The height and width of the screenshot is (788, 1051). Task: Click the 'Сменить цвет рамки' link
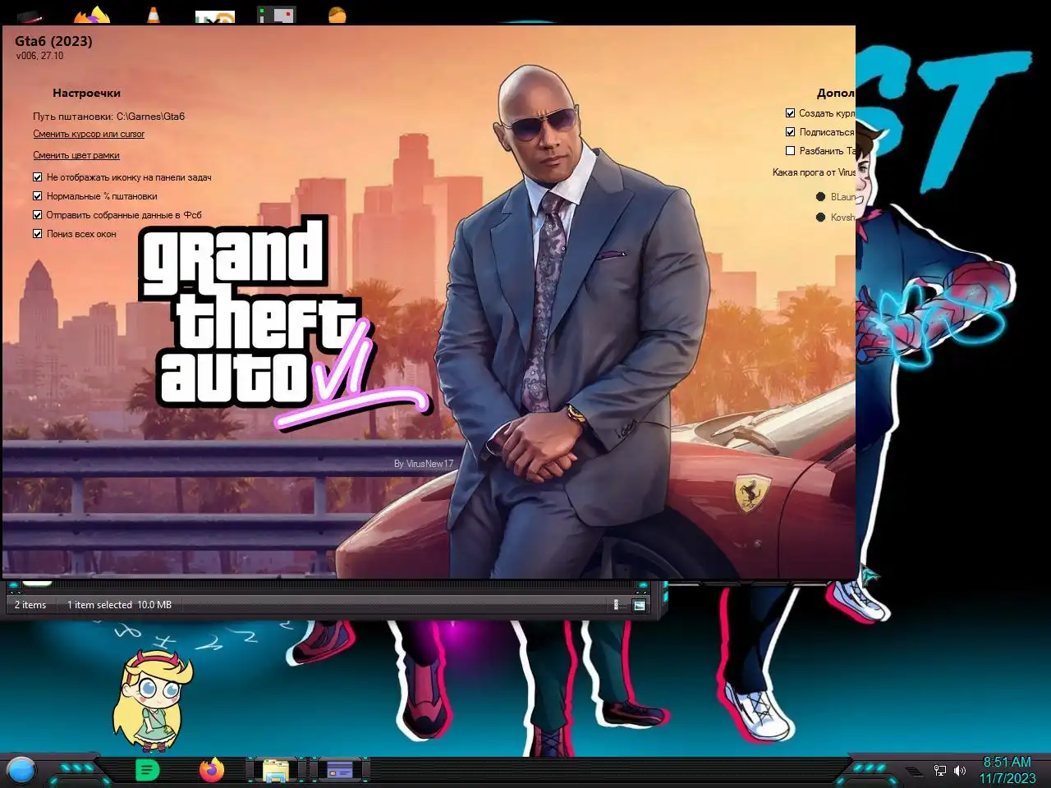(x=76, y=155)
